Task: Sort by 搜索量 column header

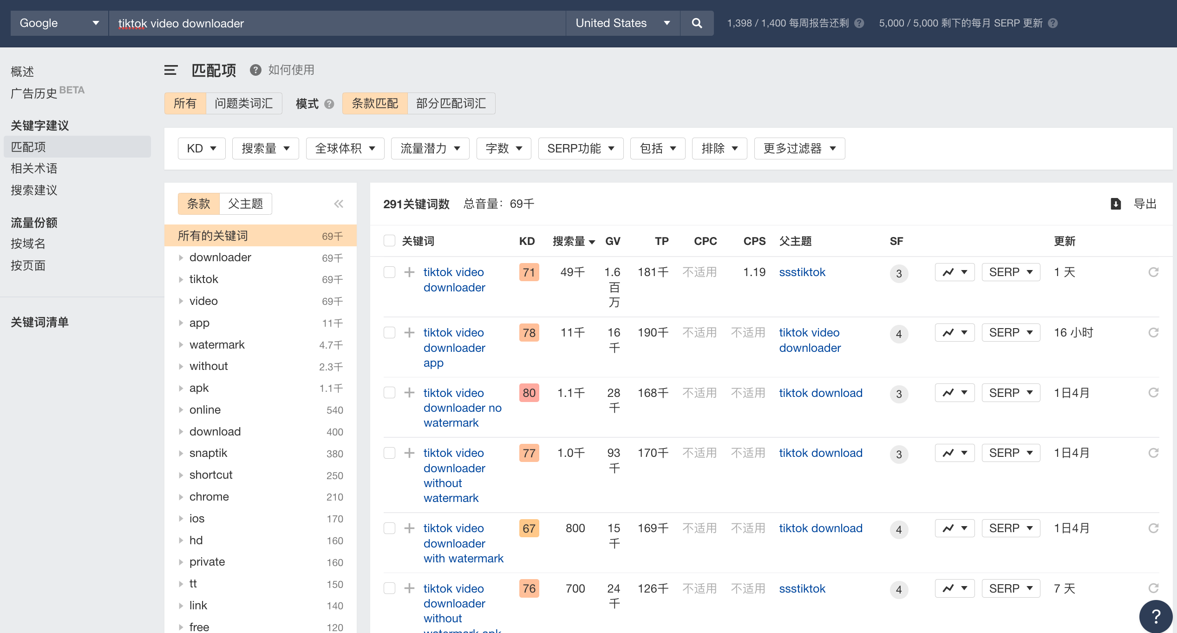Action: click(574, 241)
